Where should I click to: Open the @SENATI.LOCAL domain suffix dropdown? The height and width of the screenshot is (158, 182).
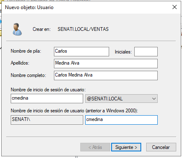coord(121,98)
